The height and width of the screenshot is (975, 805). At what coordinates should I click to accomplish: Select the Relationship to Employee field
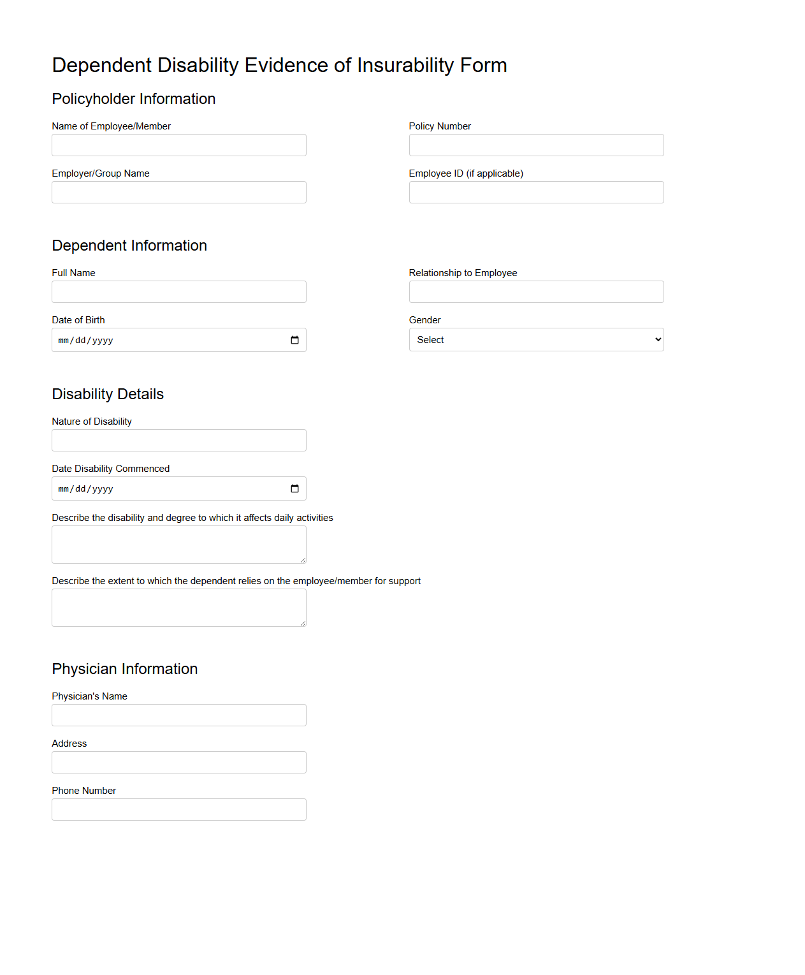point(536,291)
